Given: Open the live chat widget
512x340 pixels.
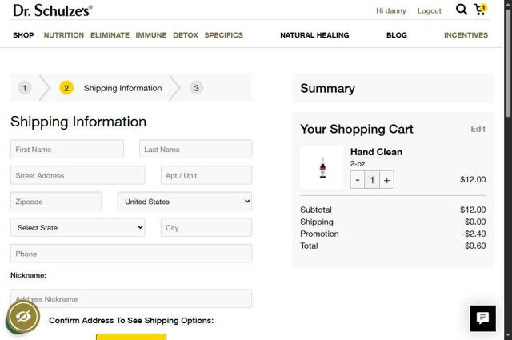Looking at the screenshot, I should [482, 318].
